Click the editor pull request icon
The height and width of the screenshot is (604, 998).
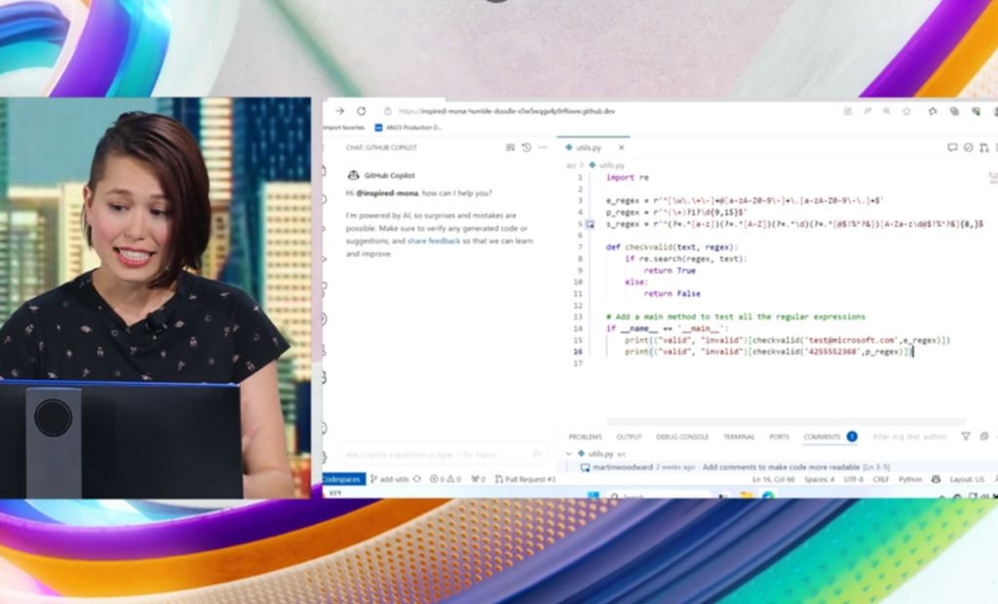point(984,148)
